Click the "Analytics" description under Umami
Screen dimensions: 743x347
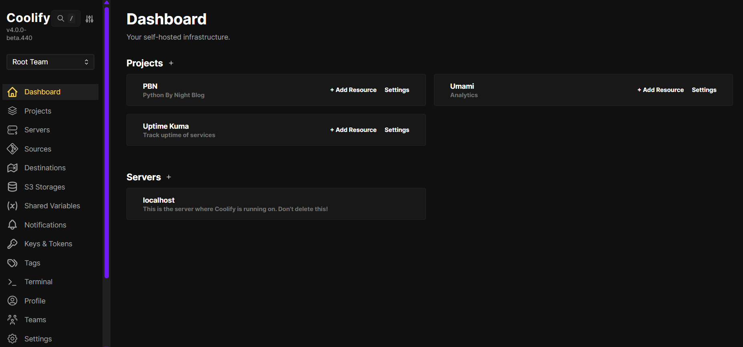464,95
